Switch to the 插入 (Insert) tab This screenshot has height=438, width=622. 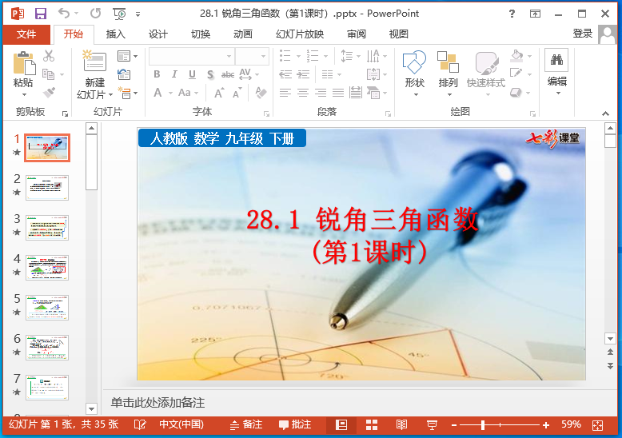(x=115, y=34)
